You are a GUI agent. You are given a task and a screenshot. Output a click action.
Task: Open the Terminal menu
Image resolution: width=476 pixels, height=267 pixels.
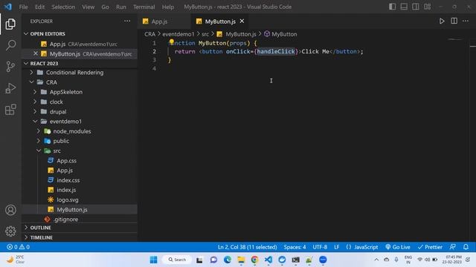coord(144,7)
